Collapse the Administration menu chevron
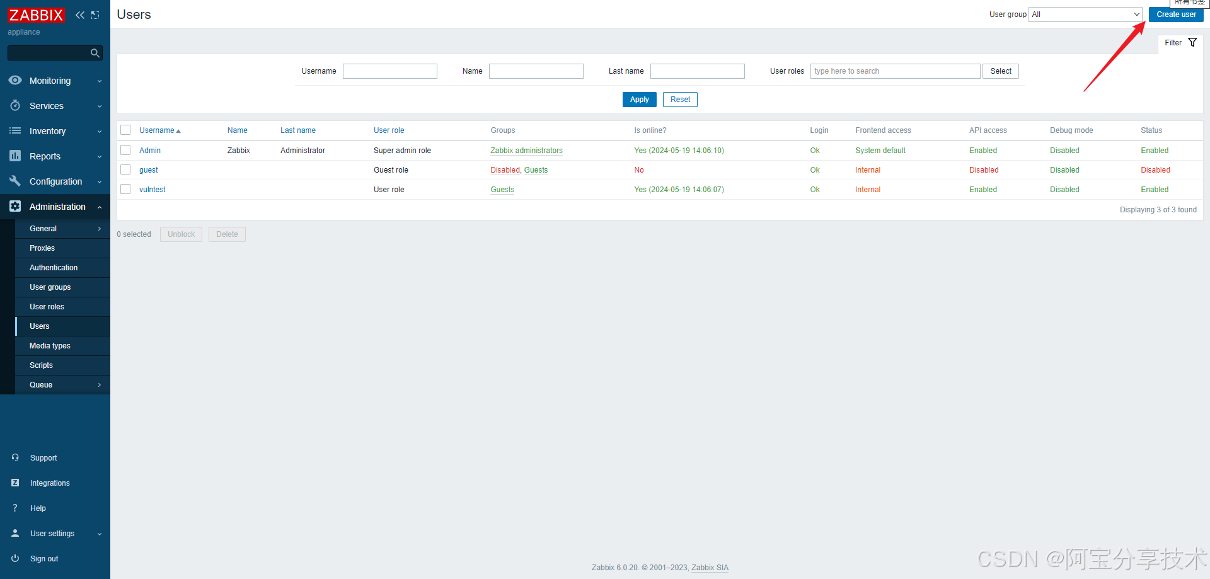Viewport: 1210px width, 579px height. 100,207
